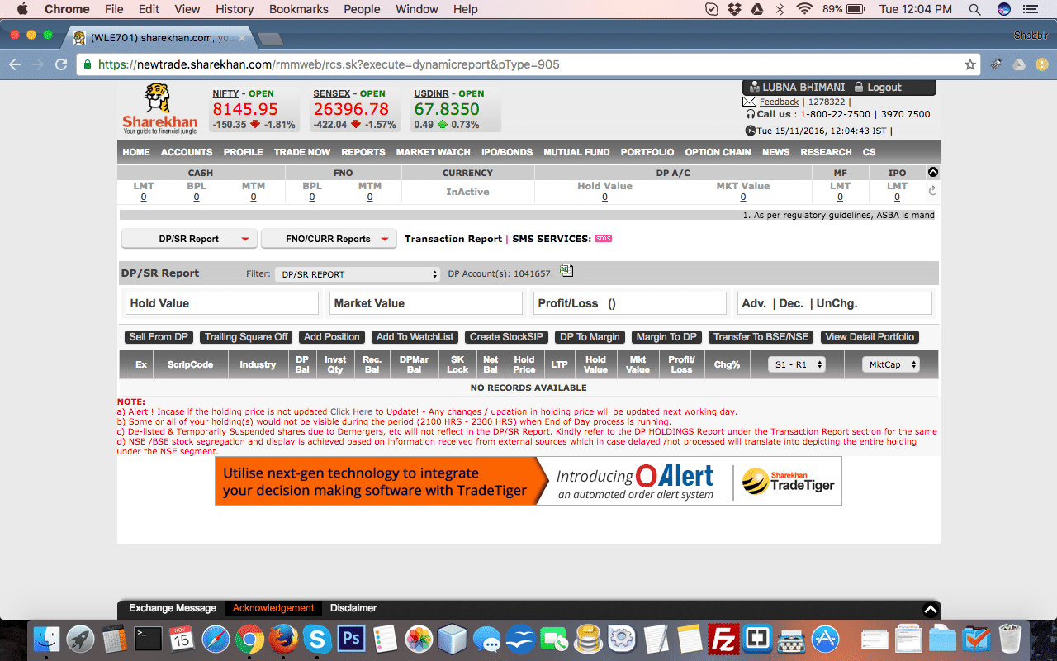Collapse the limits summary using the up-arrow circle
This screenshot has height=661, width=1057.
(933, 173)
